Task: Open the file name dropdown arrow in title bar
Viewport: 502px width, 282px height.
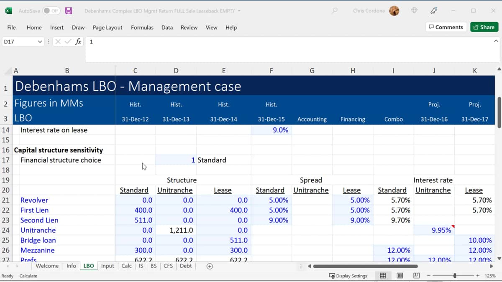Action: (x=239, y=11)
